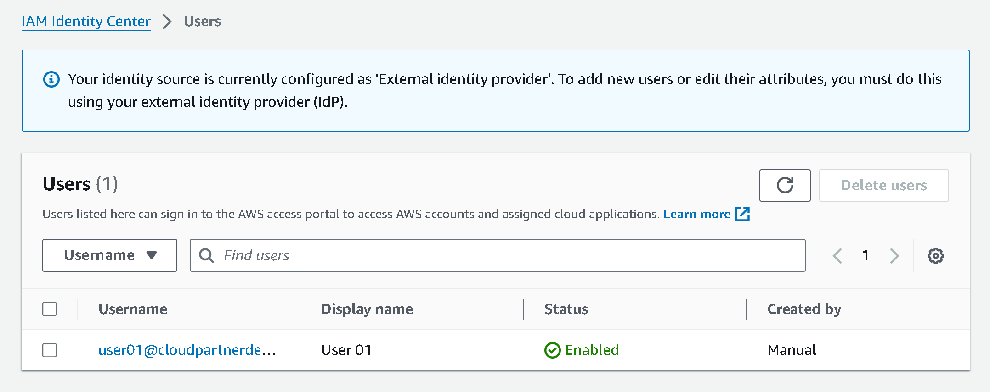Go to the previous page of users

(x=837, y=255)
